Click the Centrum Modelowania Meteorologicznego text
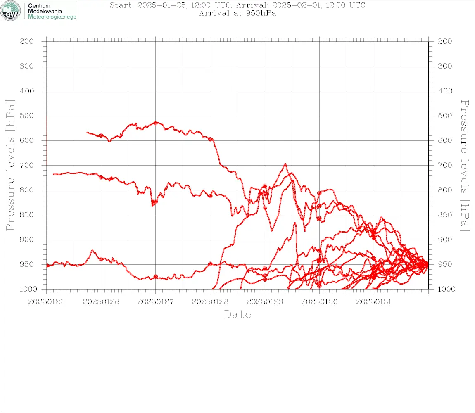This screenshot has width=475, height=413. pyautogui.click(x=52, y=11)
